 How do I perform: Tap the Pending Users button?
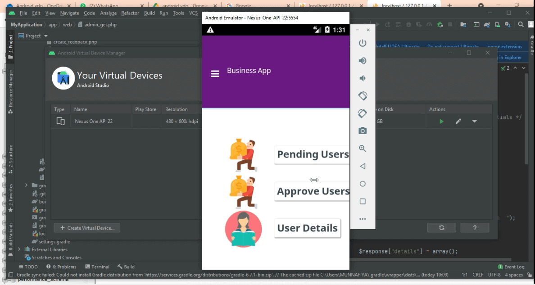[x=312, y=154]
